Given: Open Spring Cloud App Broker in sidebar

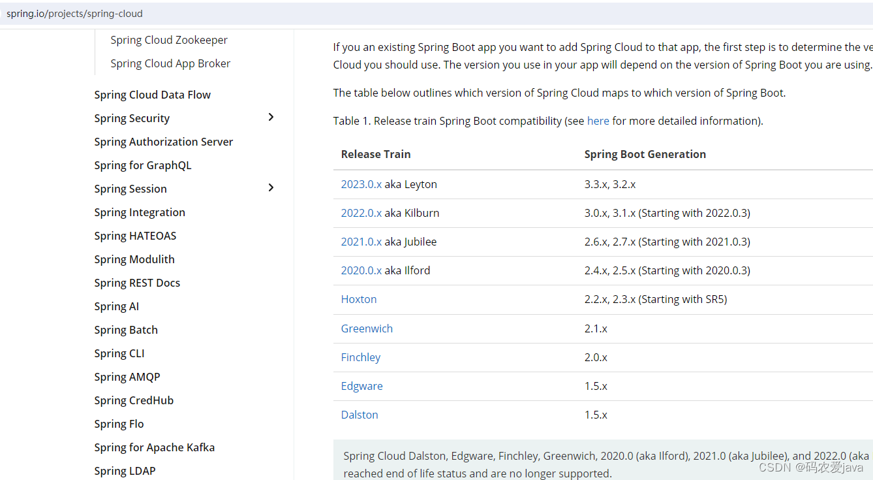Looking at the screenshot, I should click(x=170, y=63).
